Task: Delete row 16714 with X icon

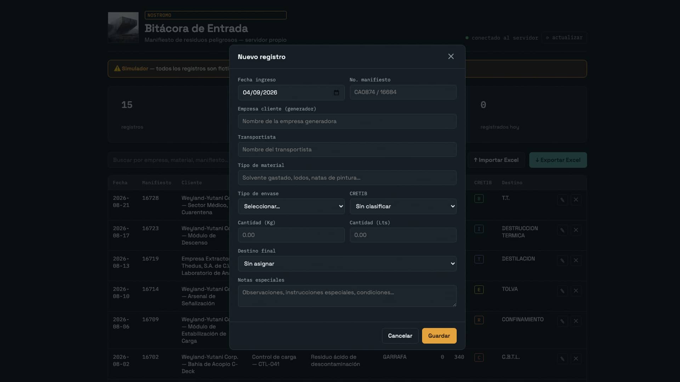Action: point(576,291)
